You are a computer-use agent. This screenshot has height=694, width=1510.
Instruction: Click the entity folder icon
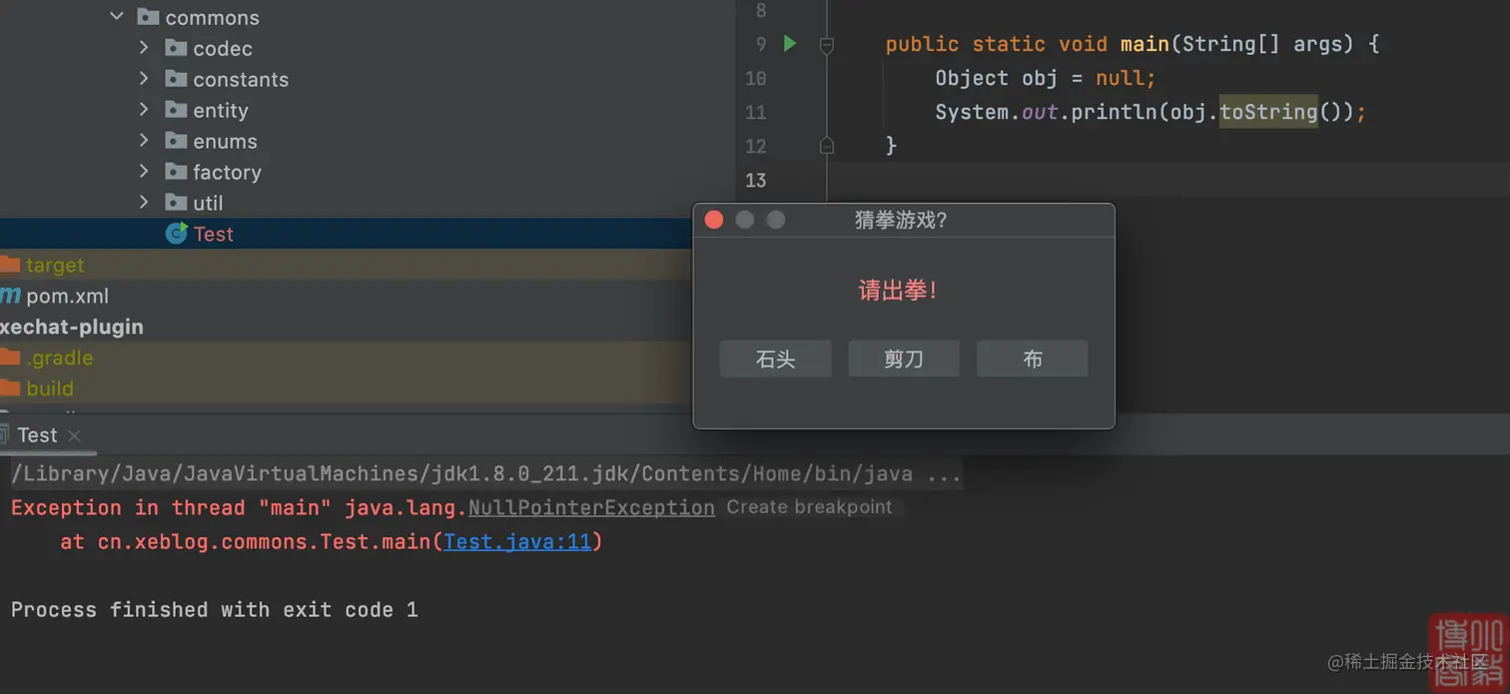point(176,110)
